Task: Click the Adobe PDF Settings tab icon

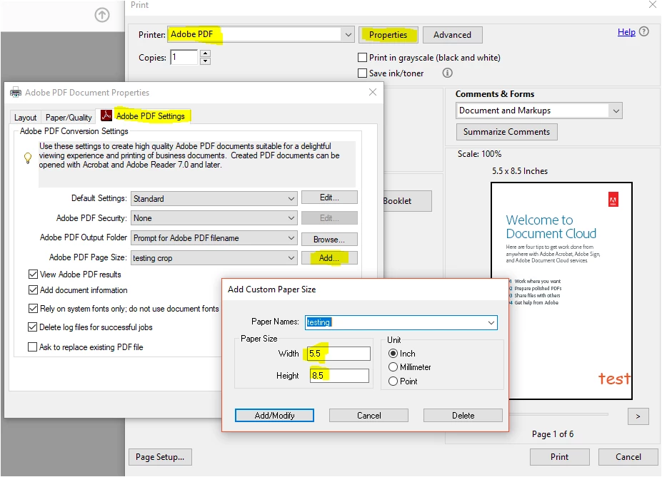Action: [x=106, y=116]
